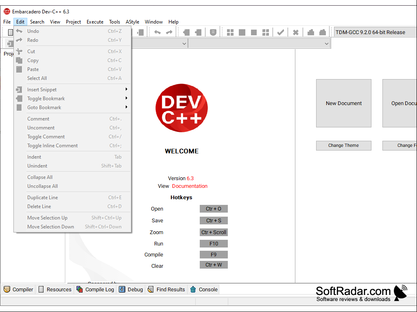Close the open Edit menu from the menu bar

[20, 22]
